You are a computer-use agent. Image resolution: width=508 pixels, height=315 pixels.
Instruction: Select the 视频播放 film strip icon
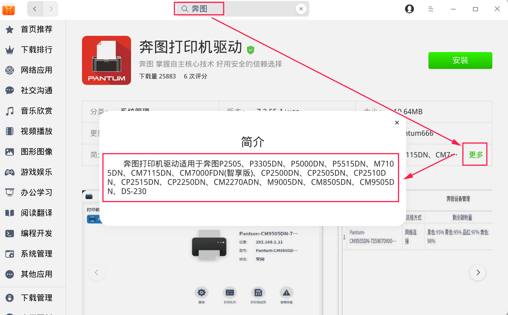[x=10, y=131]
